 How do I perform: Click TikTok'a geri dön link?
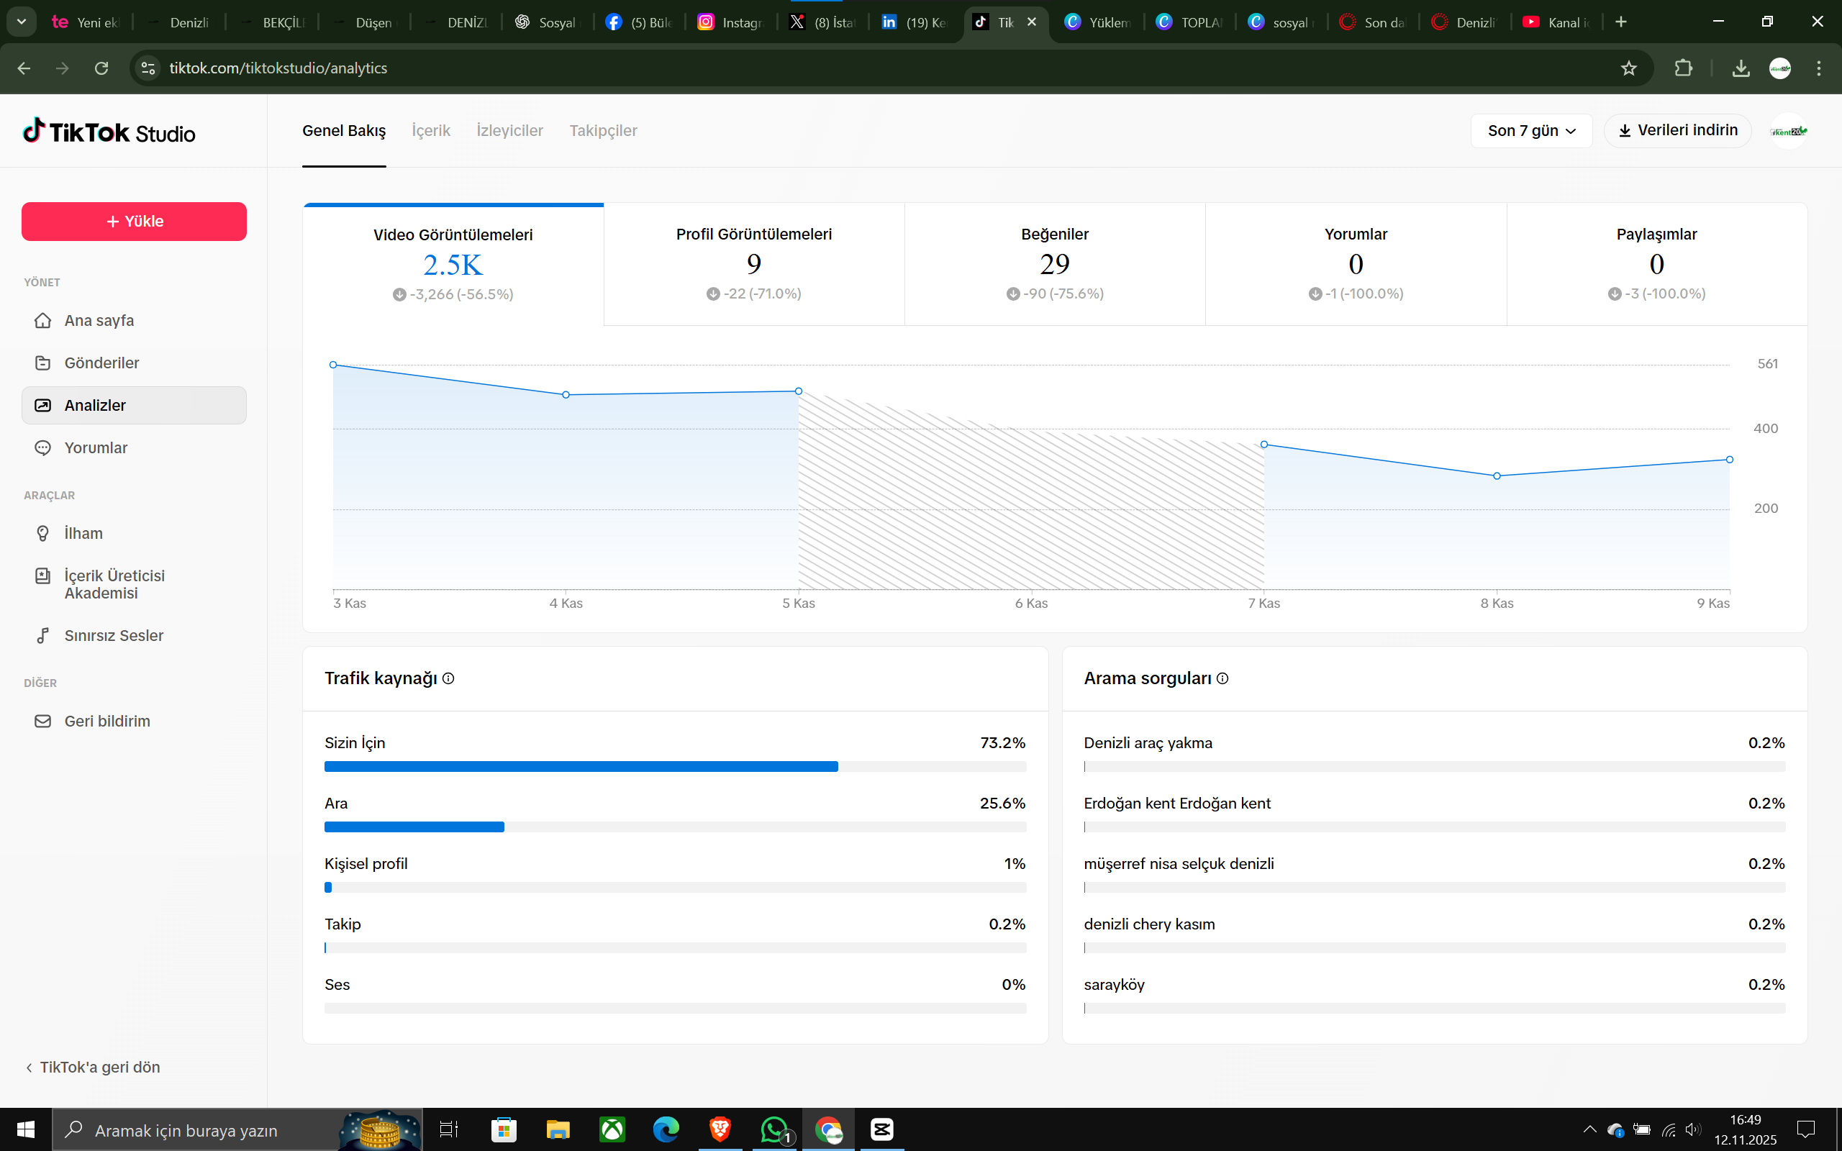pos(93,1068)
